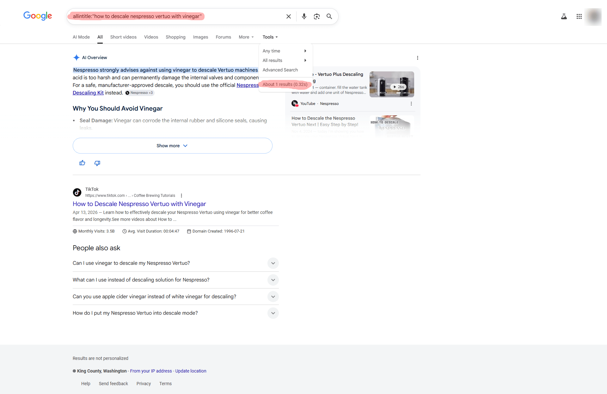The image size is (607, 394).
Task: Give thumbs up to AI Overview
Action: pos(82,163)
